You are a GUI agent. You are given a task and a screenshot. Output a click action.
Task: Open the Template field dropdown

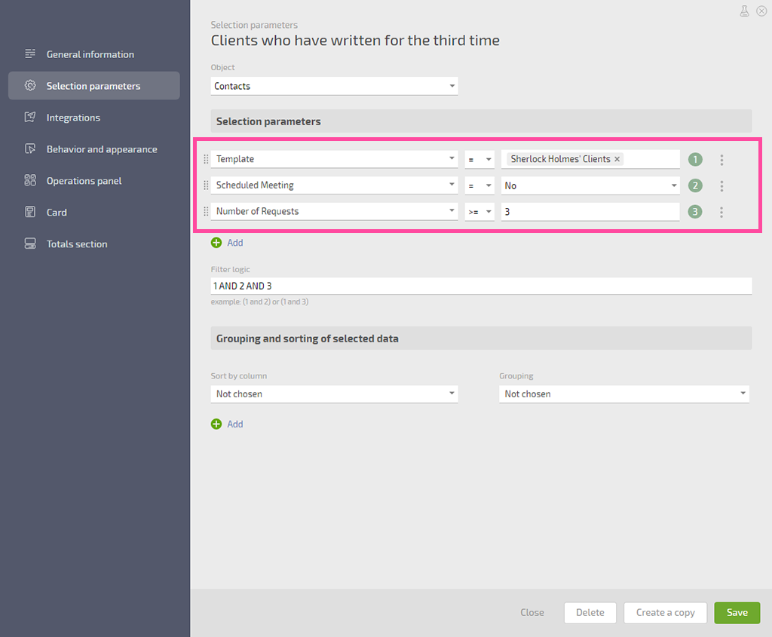pyautogui.click(x=334, y=159)
